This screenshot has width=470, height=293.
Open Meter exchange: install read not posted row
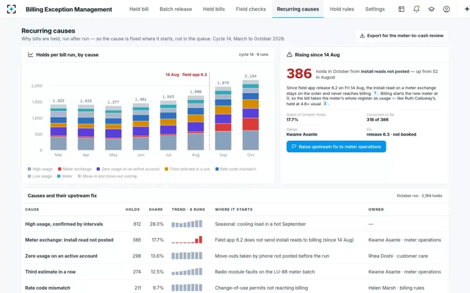click(235, 240)
